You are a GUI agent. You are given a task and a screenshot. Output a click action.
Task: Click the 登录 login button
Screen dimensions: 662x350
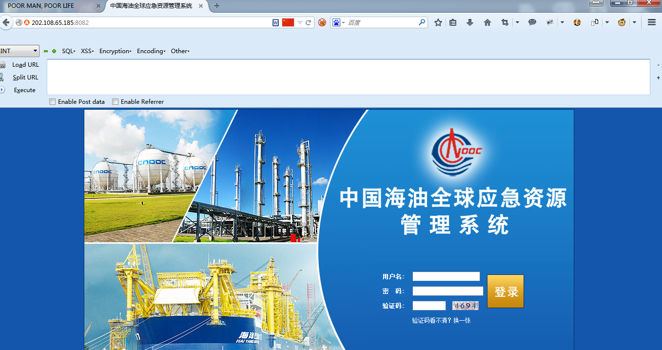506,291
